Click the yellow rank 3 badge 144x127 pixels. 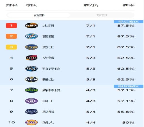[x=12, y=47]
